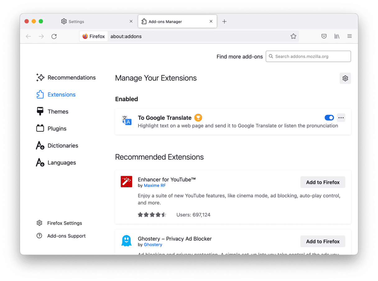Click the Ghostery ghost icon
This screenshot has height=281, width=378.
point(127,241)
